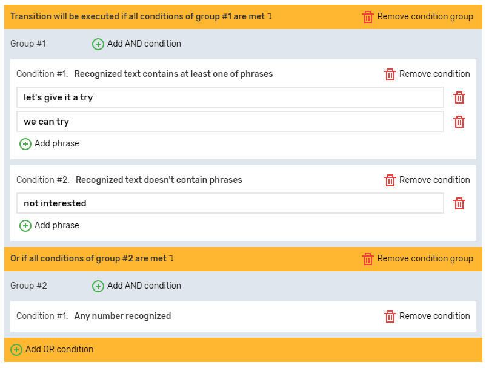Remove the "Any number recognized" condition
Viewport: 486px width, 368px height.
(390, 317)
